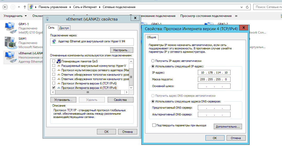
Task: Switch to the 'Сеть' tab
Action: coord(51,28)
